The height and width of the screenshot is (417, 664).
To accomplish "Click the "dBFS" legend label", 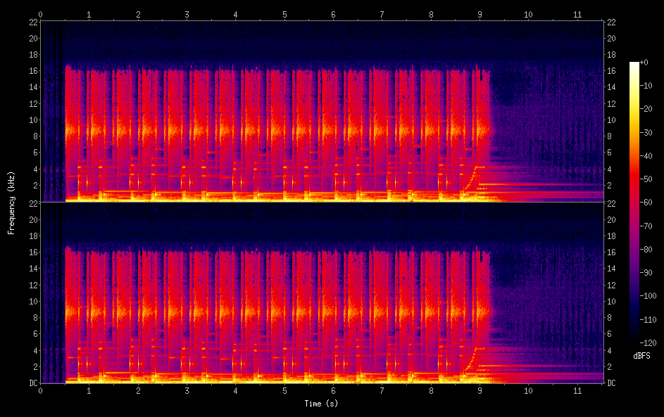I will [641, 356].
